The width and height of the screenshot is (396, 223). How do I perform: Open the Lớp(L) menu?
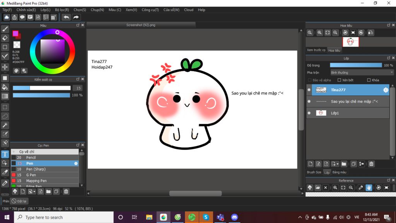pos(46,10)
